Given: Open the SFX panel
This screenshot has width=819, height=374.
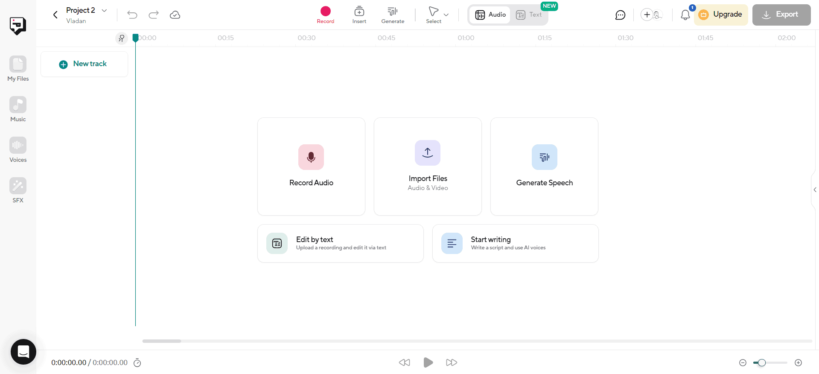Looking at the screenshot, I should click(18, 190).
